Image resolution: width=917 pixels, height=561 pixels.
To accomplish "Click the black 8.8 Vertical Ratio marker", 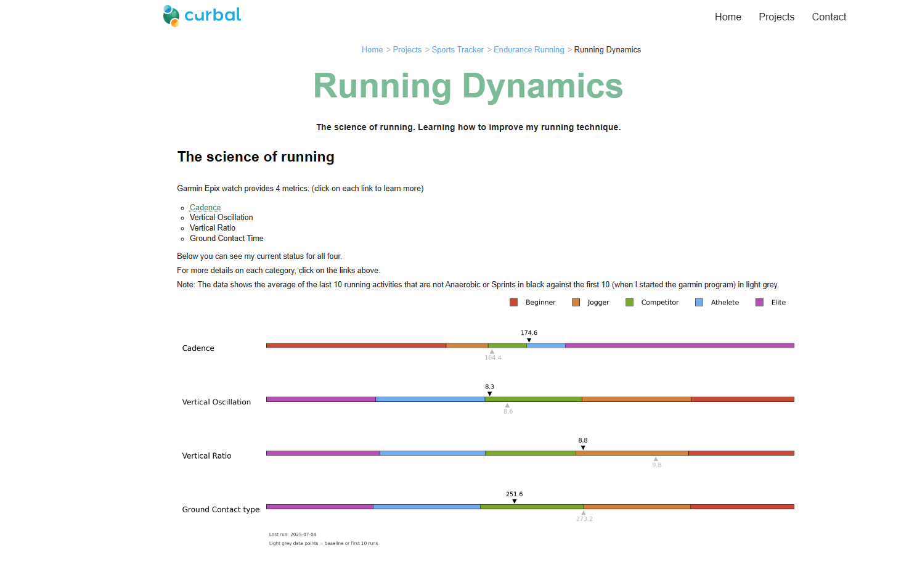I will click(583, 448).
